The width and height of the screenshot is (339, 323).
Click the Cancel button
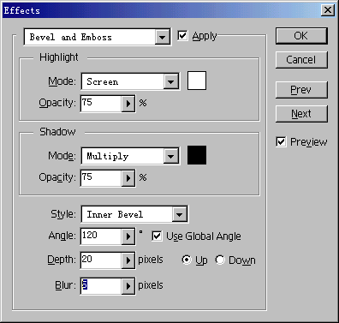pyautogui.click(x=301, y=60)
